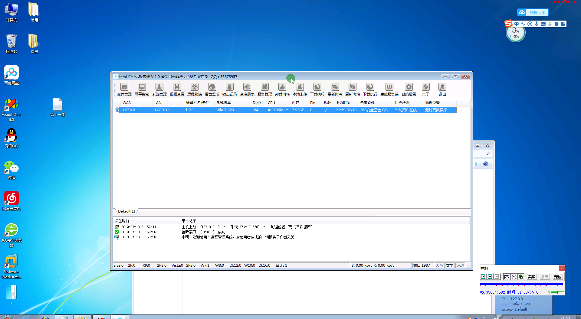Click the 360安全卫士 QQ antivirus cell

(x=374, y=110)
